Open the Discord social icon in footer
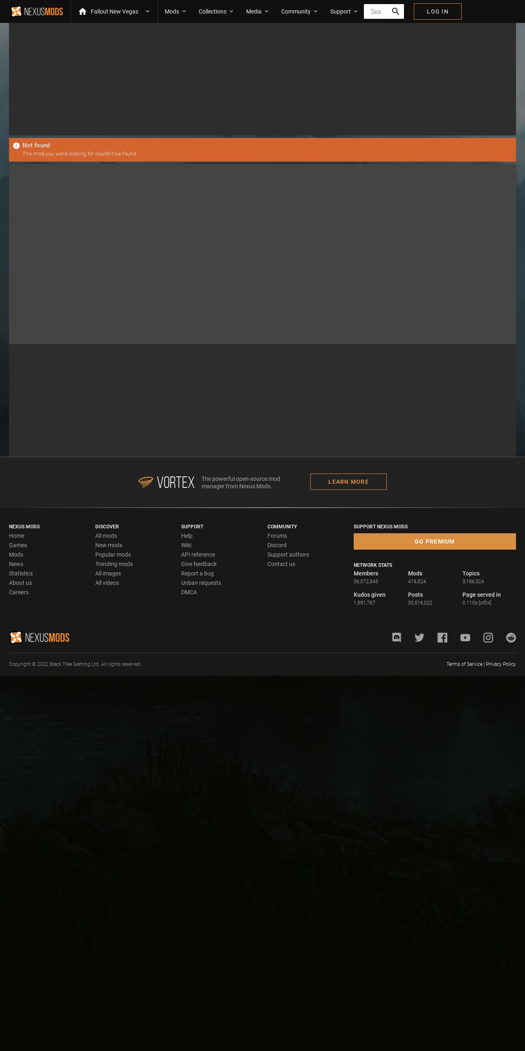 pyautogui.click(x=397, y=638)
